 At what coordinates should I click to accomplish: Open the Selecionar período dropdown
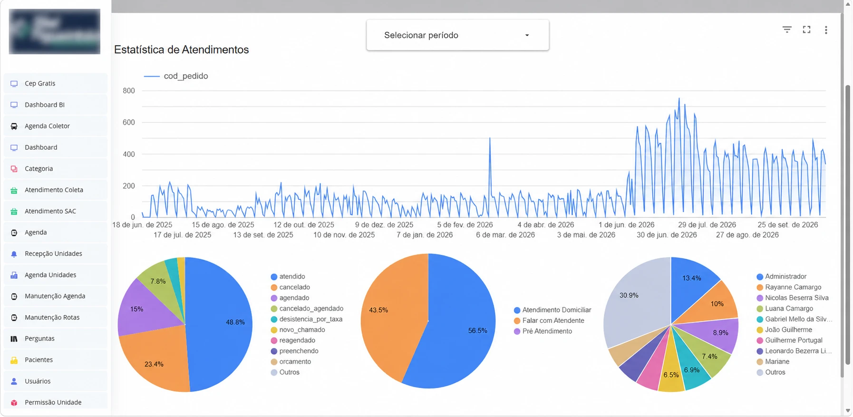click(x=458, y=35)
